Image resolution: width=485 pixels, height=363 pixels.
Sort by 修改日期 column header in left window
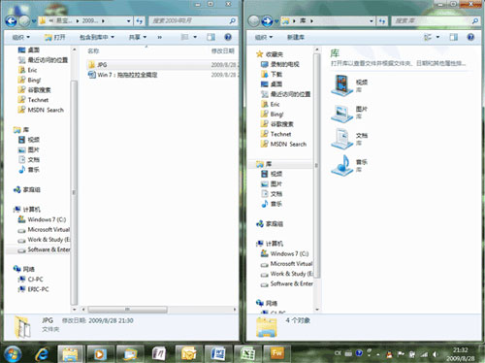coord(223,51)
